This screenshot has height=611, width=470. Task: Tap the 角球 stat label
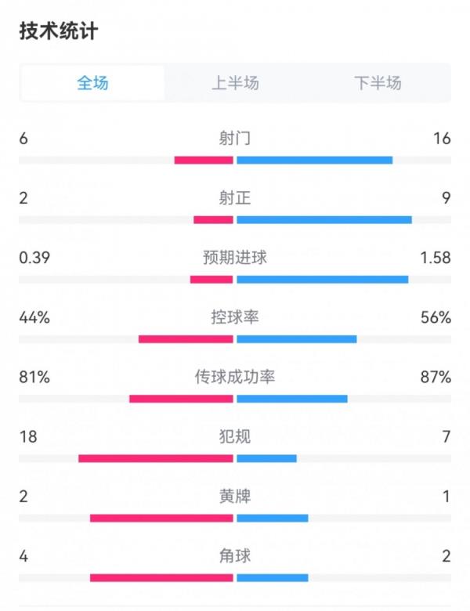(x=235, y=556)
